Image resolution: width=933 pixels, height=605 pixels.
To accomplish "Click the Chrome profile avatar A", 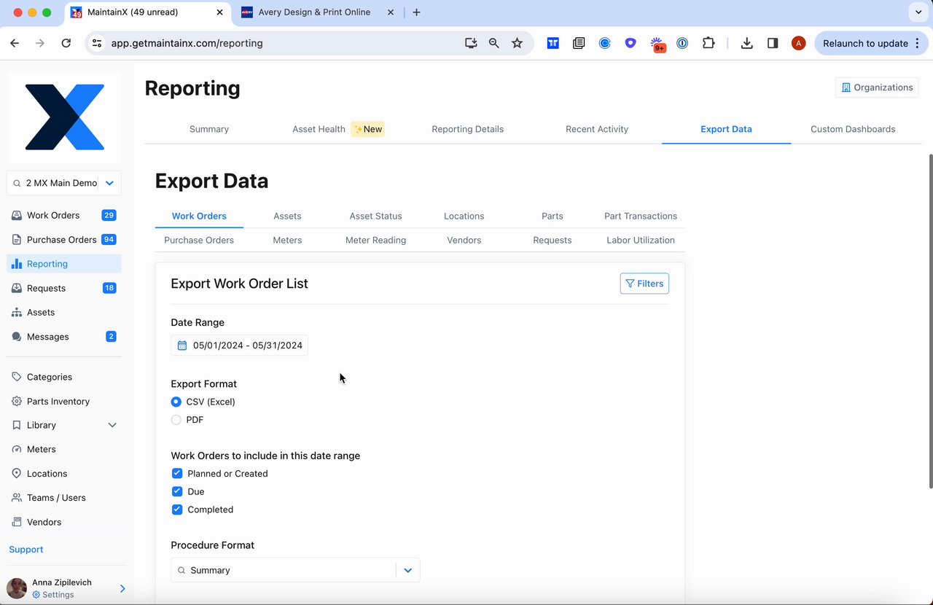I will 799,43.
